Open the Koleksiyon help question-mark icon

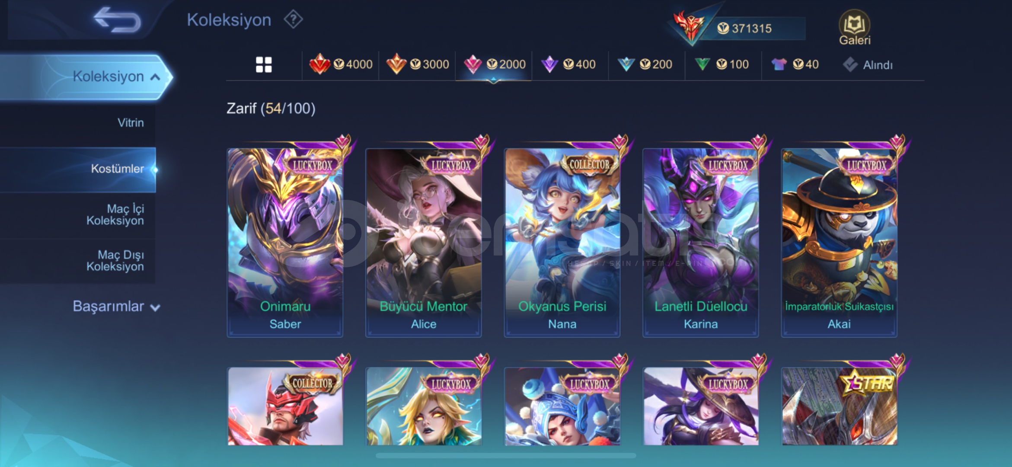[x=293, y=19]
